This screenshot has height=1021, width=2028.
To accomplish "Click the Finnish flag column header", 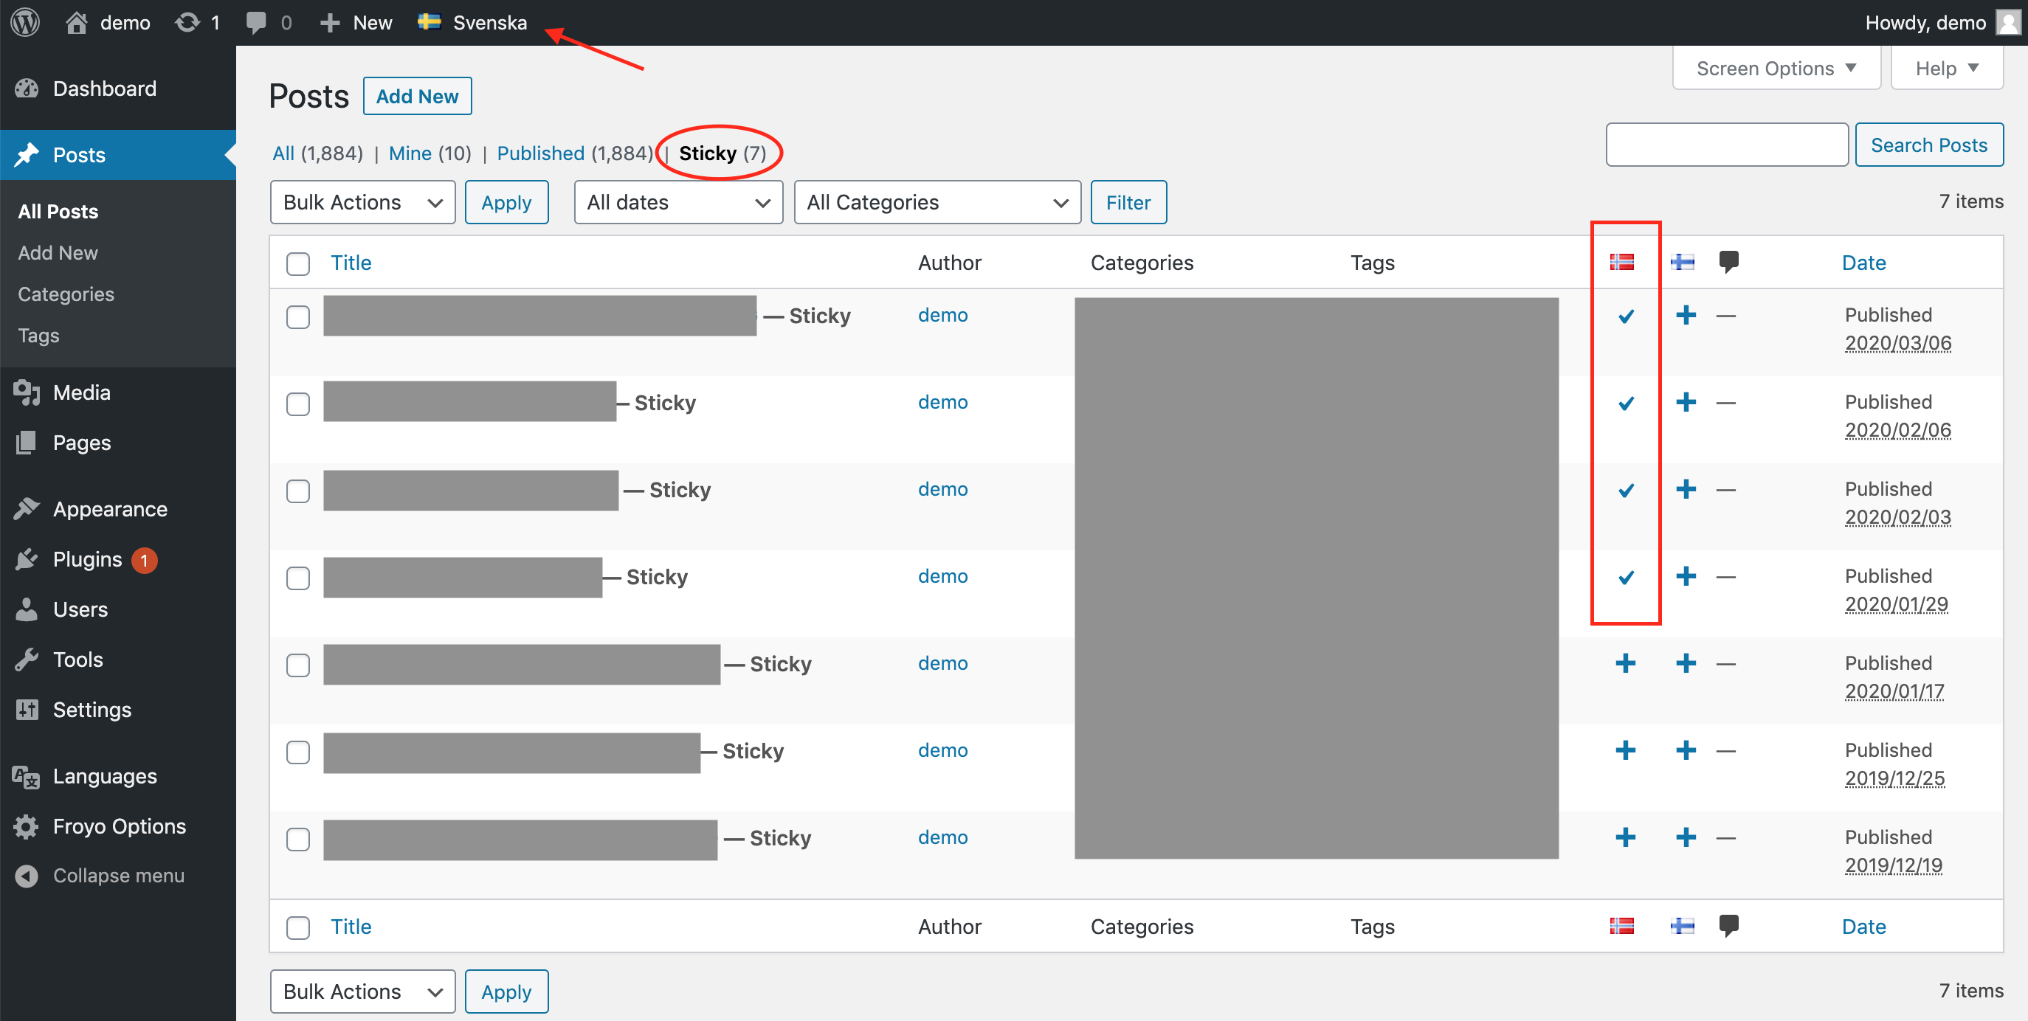I will [1683, 262].
